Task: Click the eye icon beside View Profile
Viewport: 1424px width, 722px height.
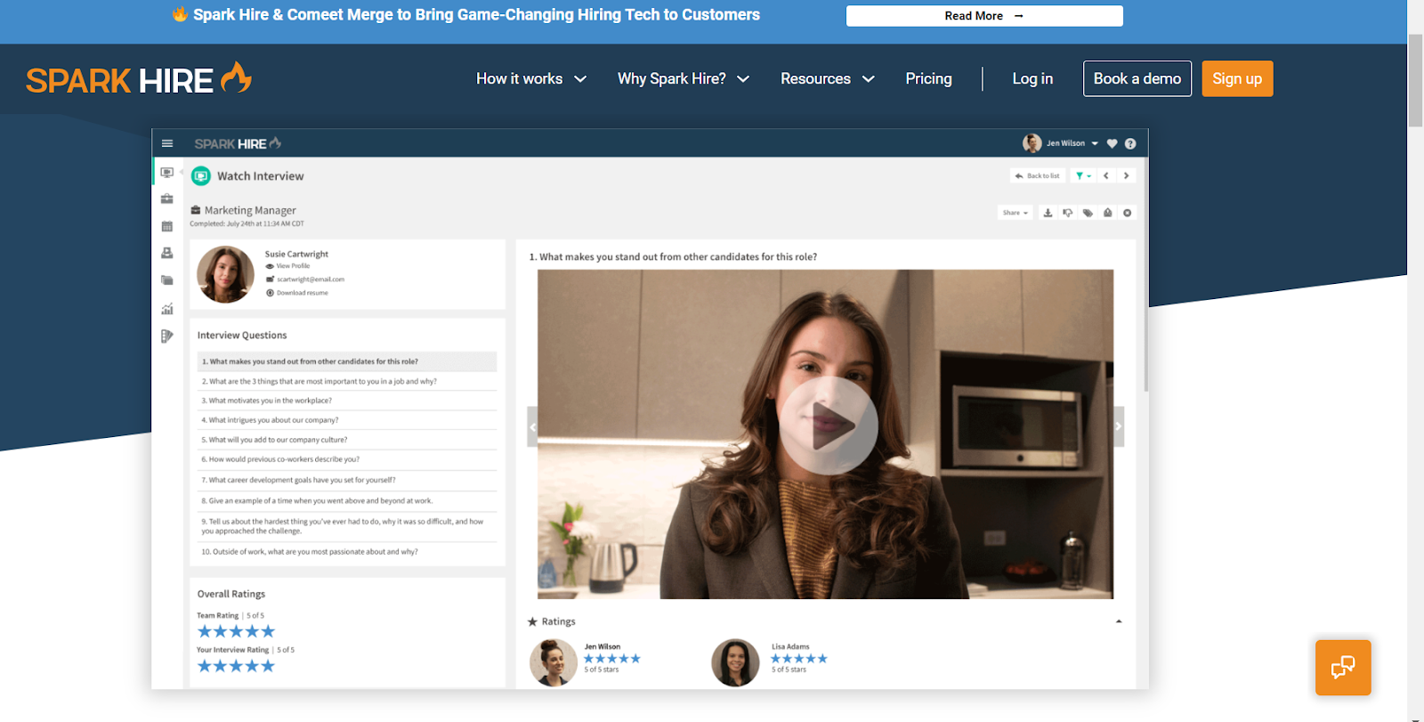Action: coord(270,266)
